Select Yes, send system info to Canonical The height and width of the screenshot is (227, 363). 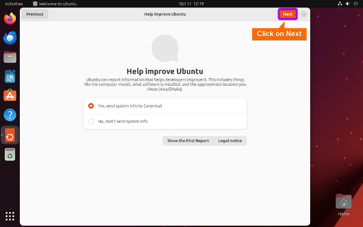165,106
